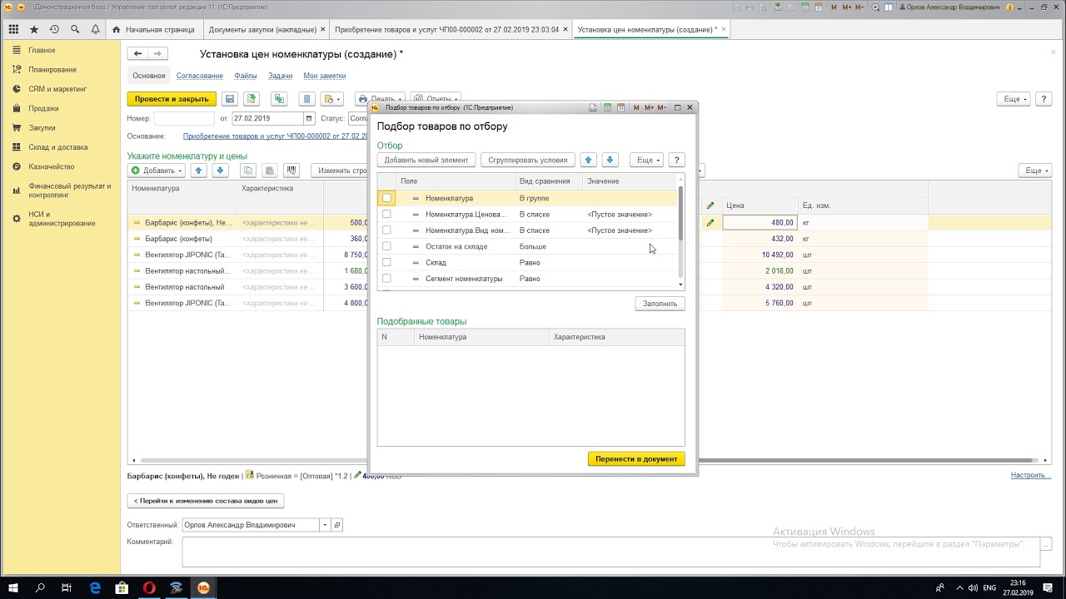The height and width of the screenshot is (599, 1066).
Task: Move filter condition up in the dialog
Action: (589, 160)
